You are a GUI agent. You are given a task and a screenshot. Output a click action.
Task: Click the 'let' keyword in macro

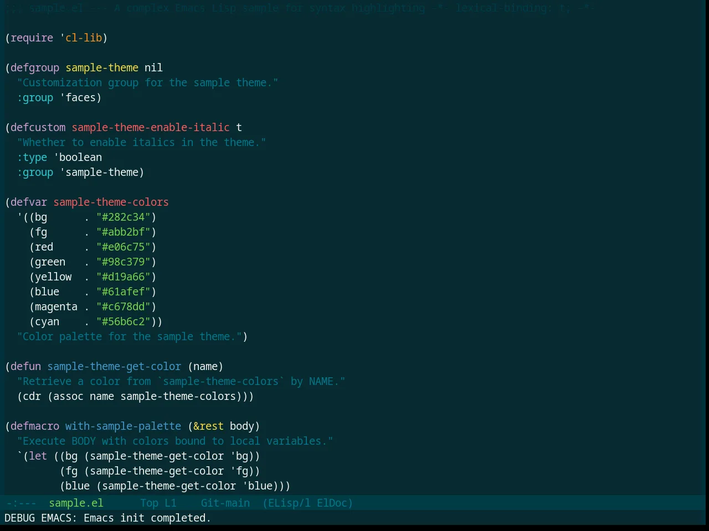[38, 456]
